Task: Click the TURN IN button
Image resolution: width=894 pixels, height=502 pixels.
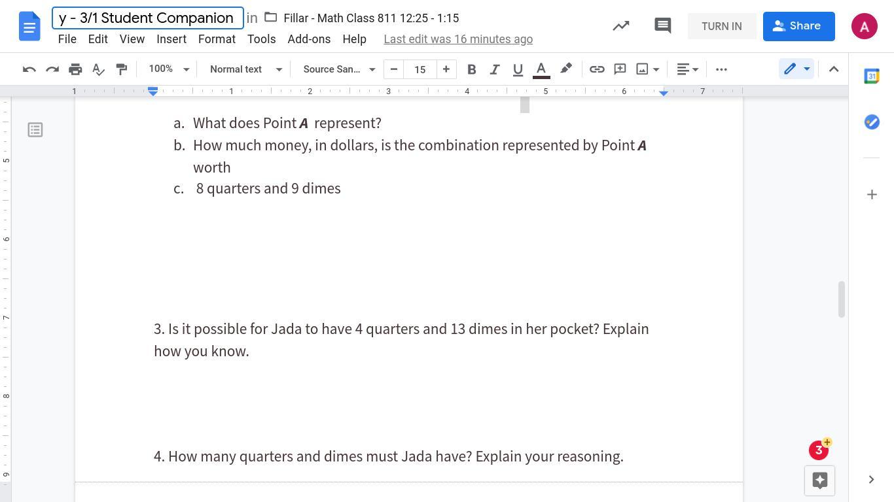Action: 721,26
